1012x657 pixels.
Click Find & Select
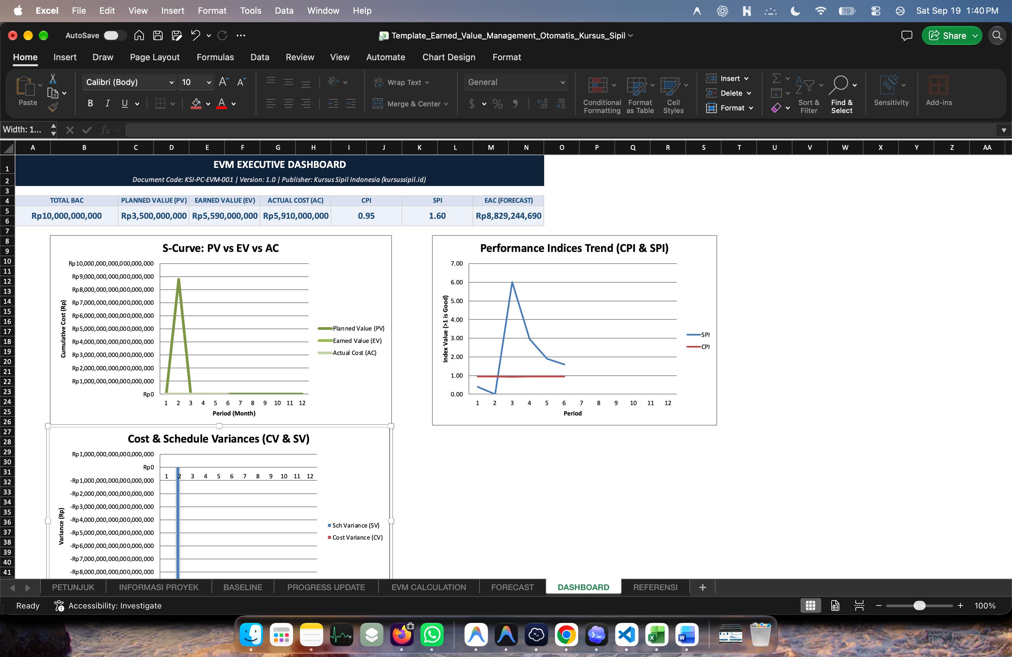[842, 95]
